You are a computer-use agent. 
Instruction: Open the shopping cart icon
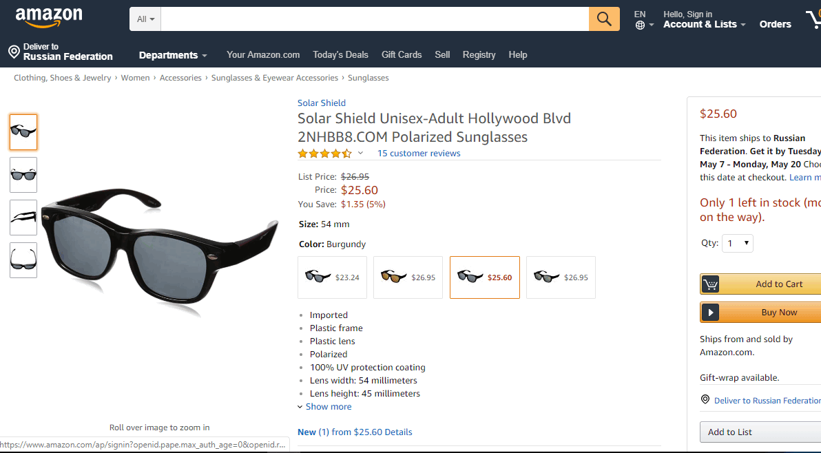click(x=812, y=21)
